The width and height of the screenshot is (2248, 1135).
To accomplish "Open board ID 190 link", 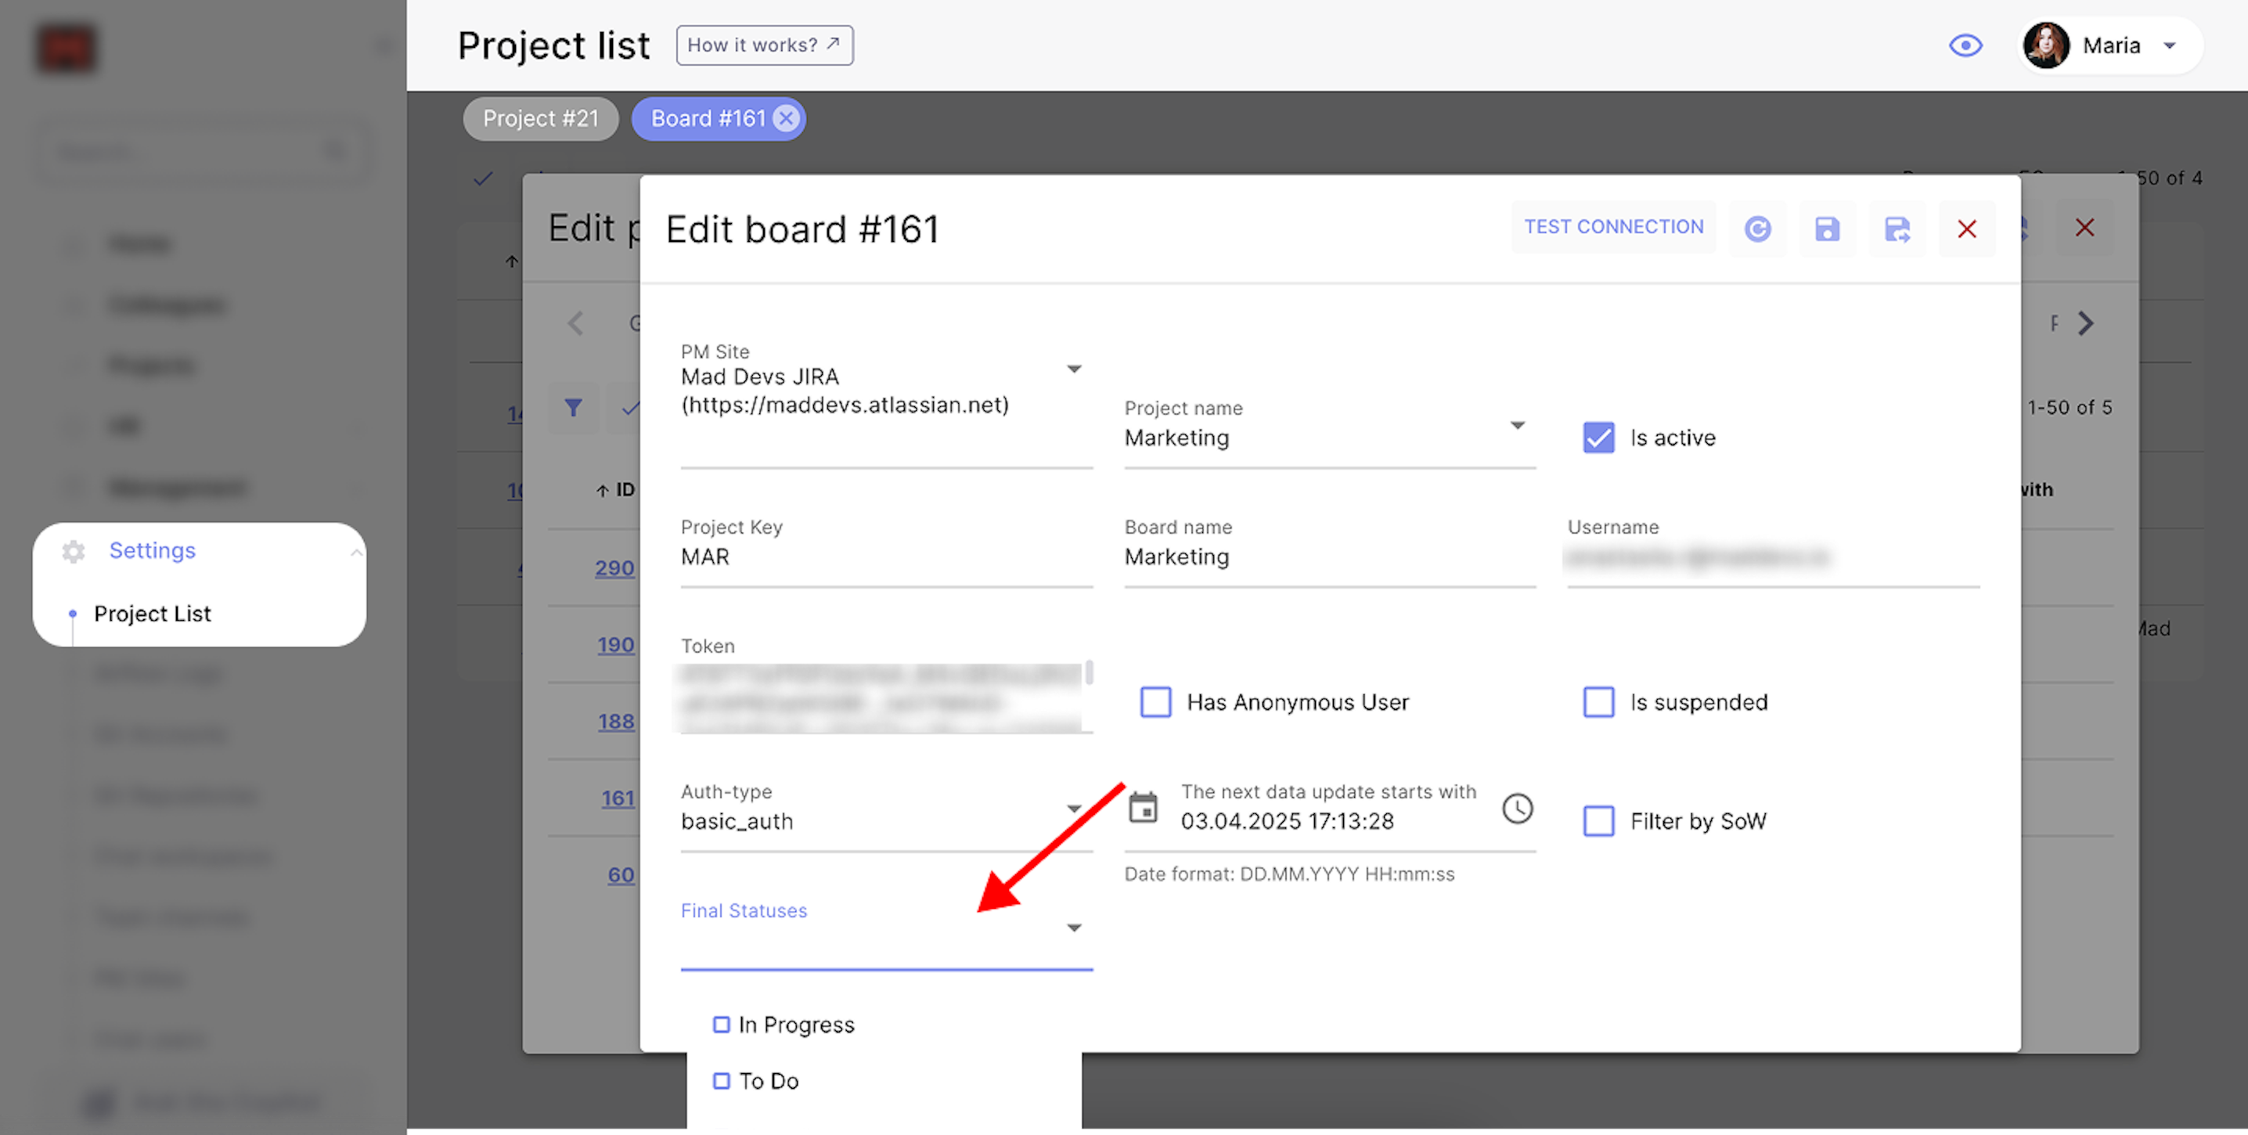I will click(615, 645).
